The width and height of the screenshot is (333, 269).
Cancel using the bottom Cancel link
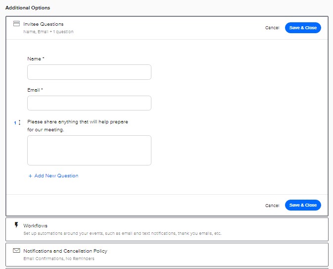(x=272, y=206)
